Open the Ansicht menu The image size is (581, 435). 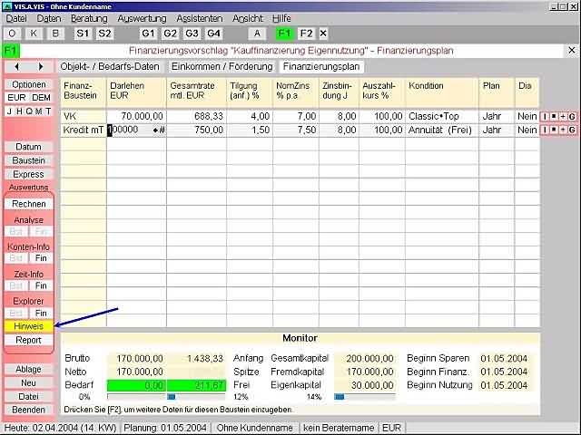248,18
